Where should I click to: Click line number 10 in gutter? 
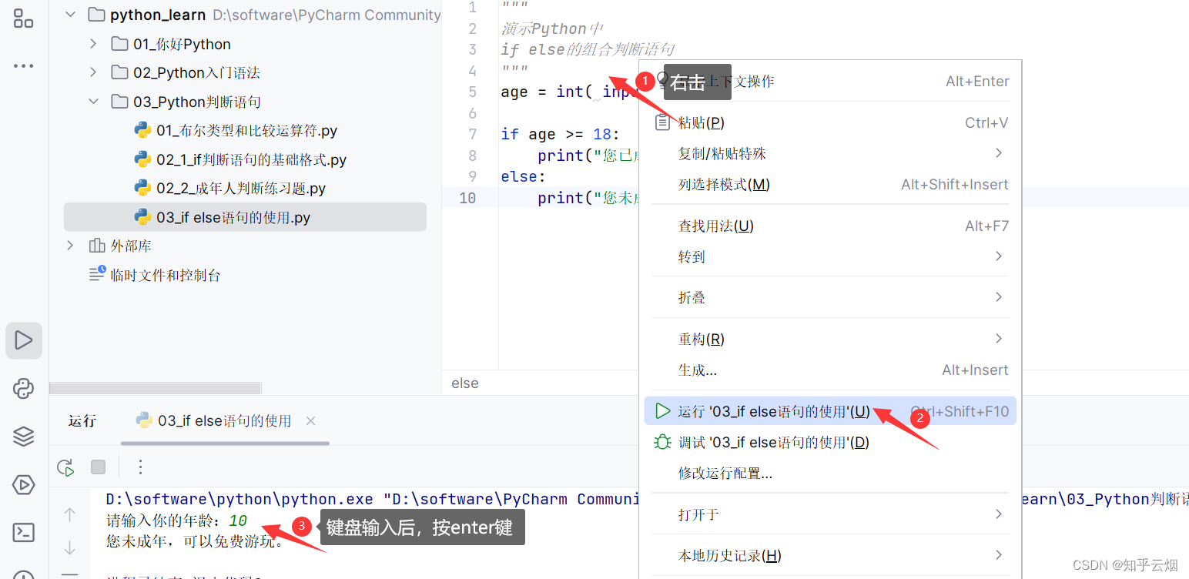point(467,198)
